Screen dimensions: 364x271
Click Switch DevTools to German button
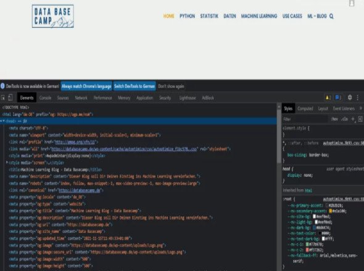[134, 86]
